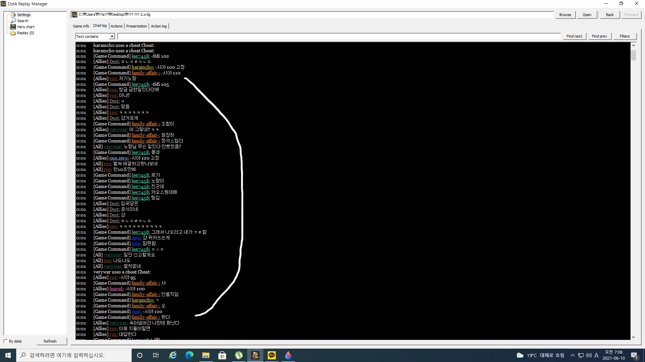The width and height of the screenshot is (645, 362).
Task: Open the Search panel icon
Action: point(13,21)
